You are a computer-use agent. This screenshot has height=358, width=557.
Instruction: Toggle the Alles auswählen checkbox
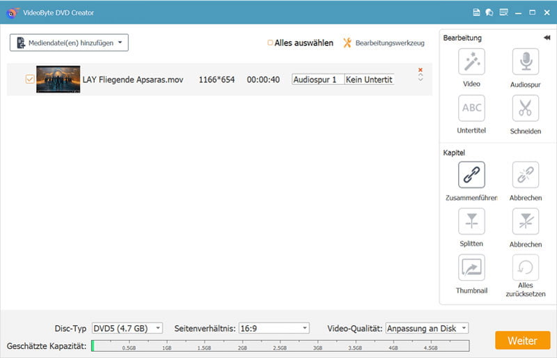[x=271, y=43]
